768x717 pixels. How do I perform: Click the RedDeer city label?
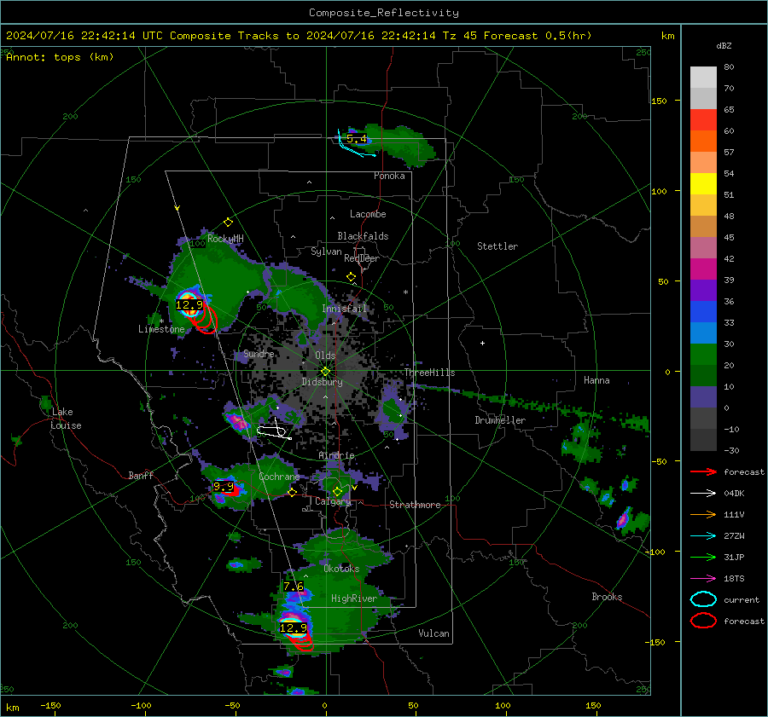click(362, 258)
